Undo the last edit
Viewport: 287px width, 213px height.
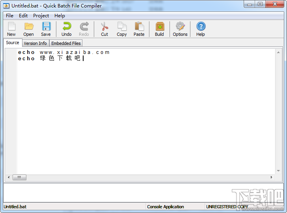(x=67, y=29)
